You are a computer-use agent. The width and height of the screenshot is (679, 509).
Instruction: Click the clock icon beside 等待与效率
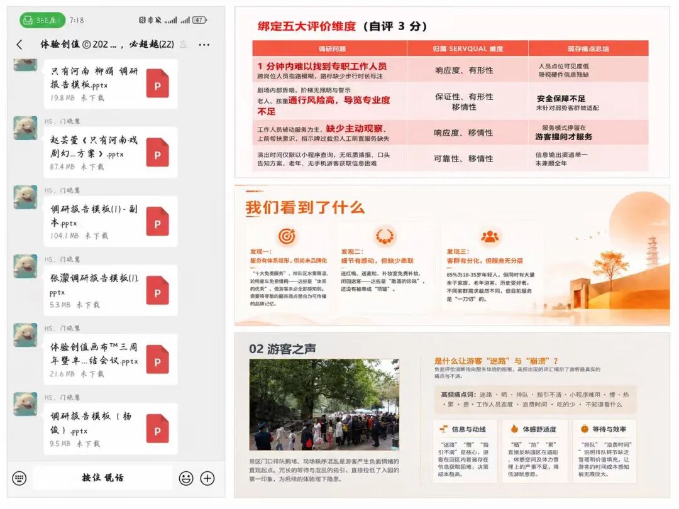tap(585, 429)
